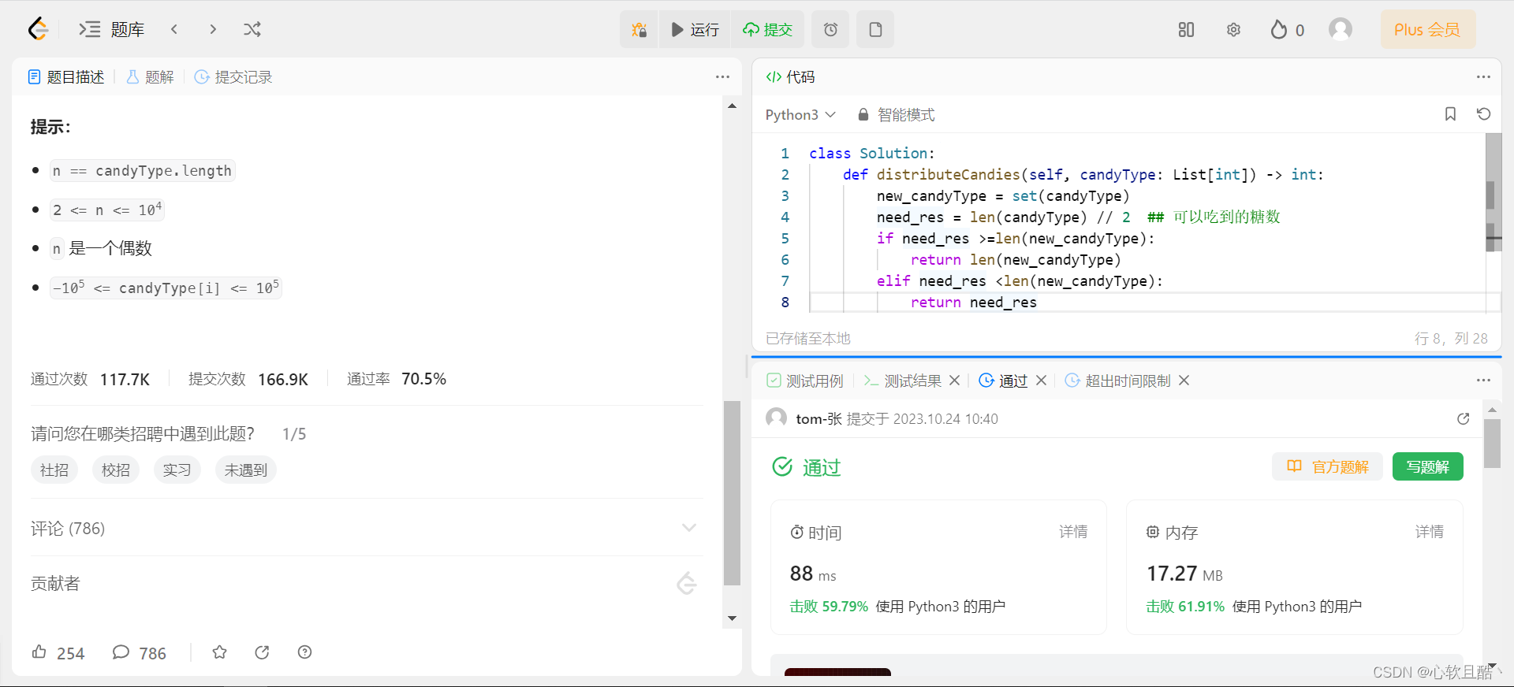This screenshot has height=687, width=1514.
Task: Click the debug icon beside Run
Action: coord(639,30)
